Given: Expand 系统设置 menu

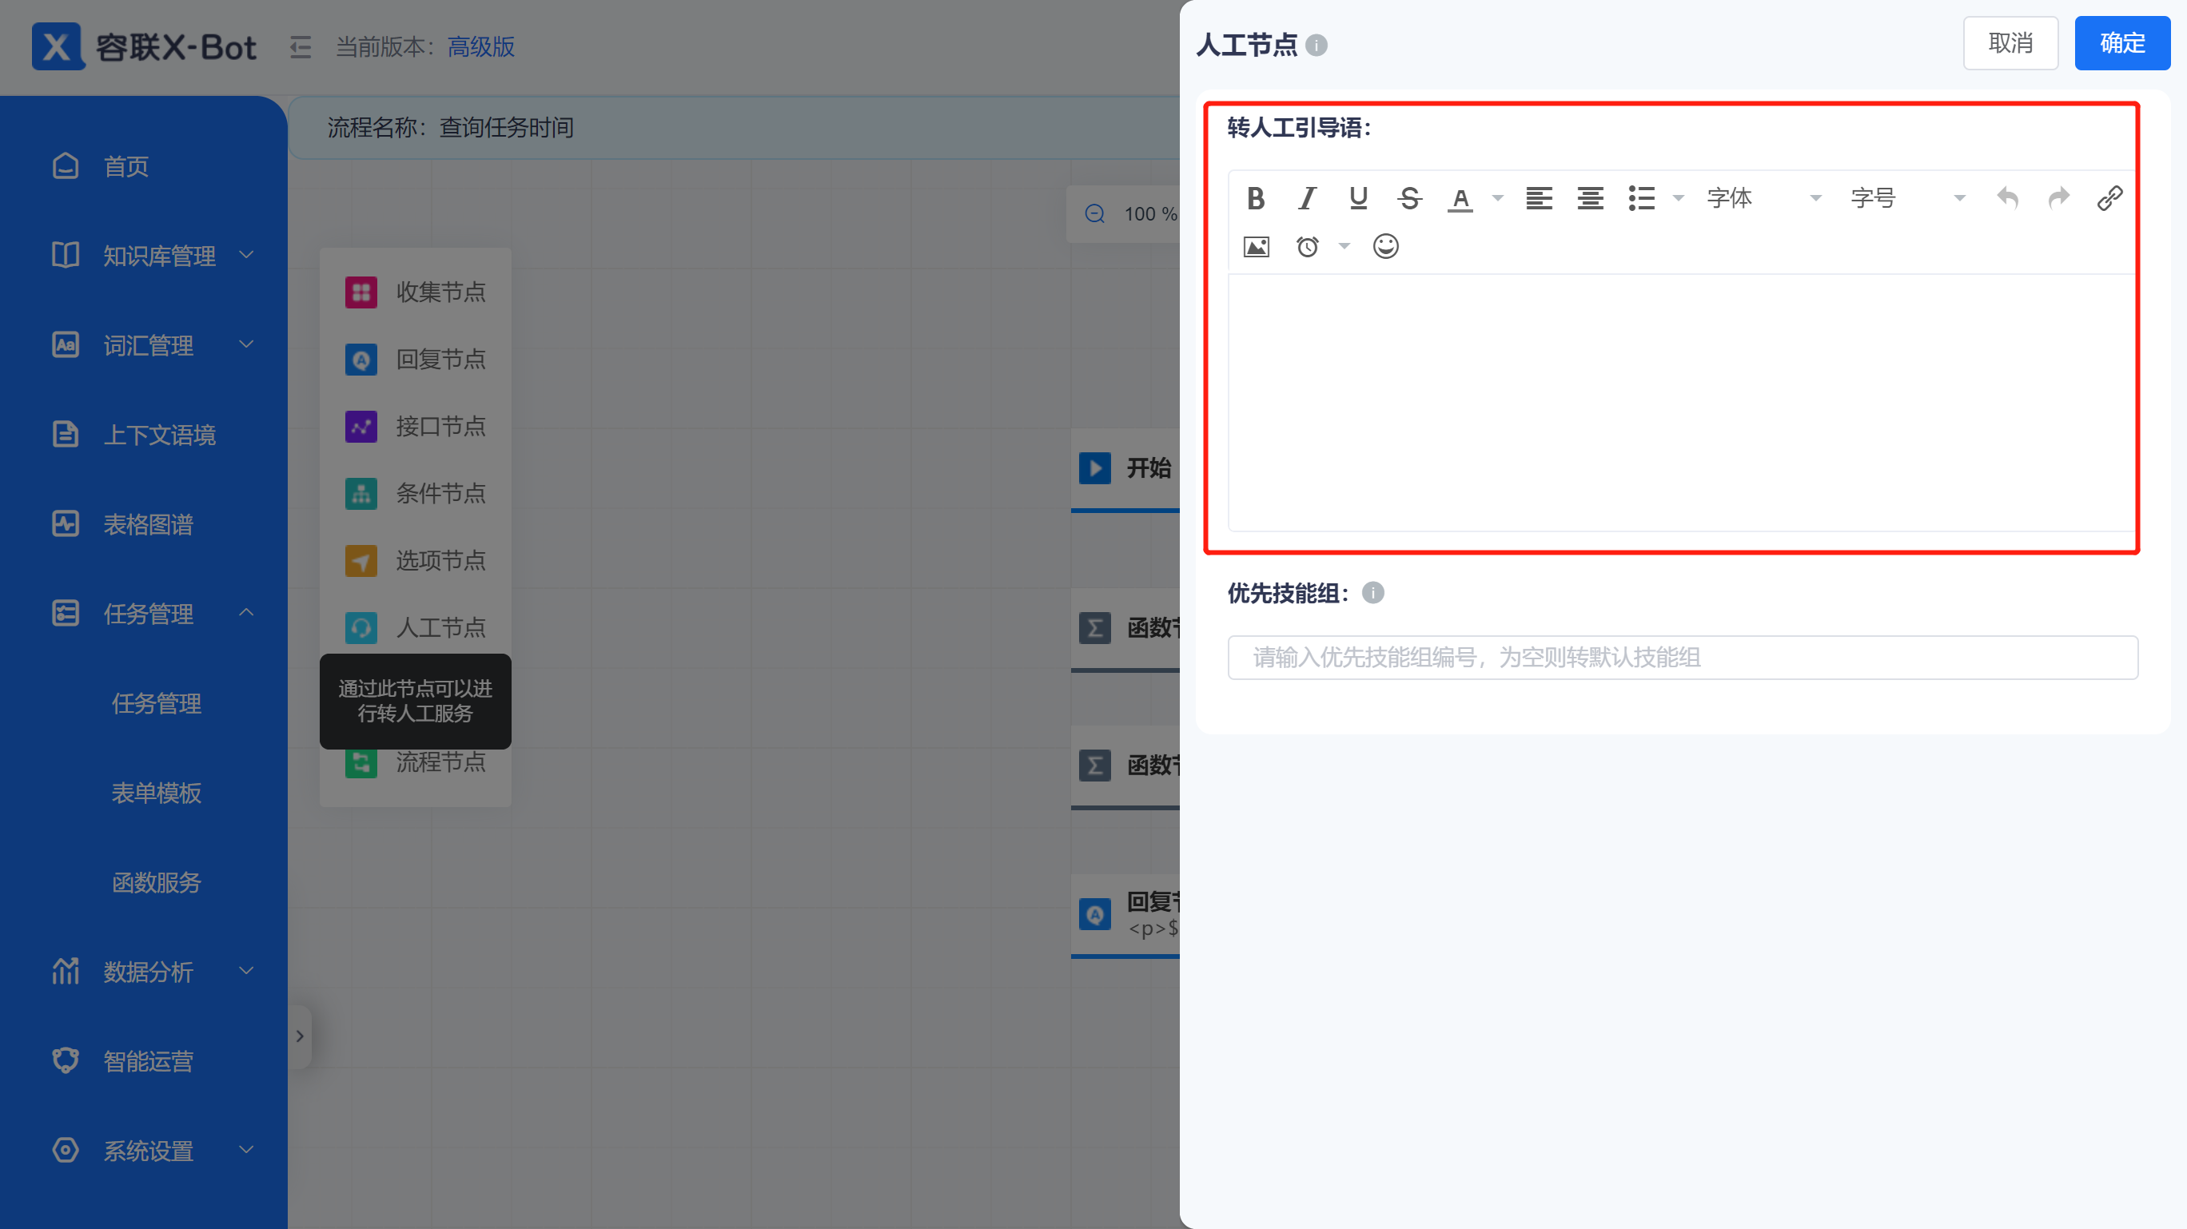Looking at the screenshot, I should pyautogui.click(x=145, y=1151).
